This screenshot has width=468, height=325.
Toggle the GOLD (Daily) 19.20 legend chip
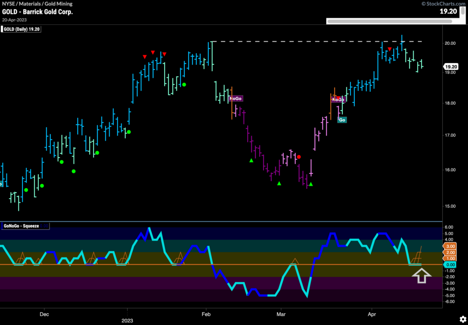(21, 29)
